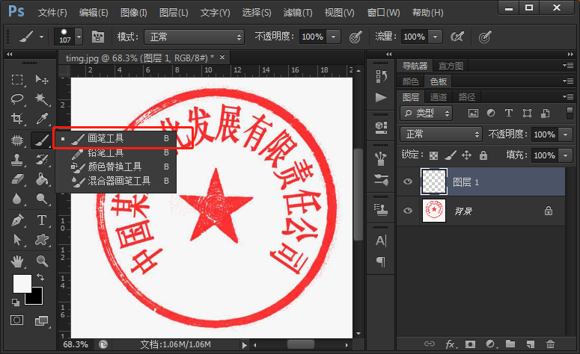Choose 颜色替换工具 from the flyout
The height and width of the screenshot is (354, 580).
click(116, 167)
